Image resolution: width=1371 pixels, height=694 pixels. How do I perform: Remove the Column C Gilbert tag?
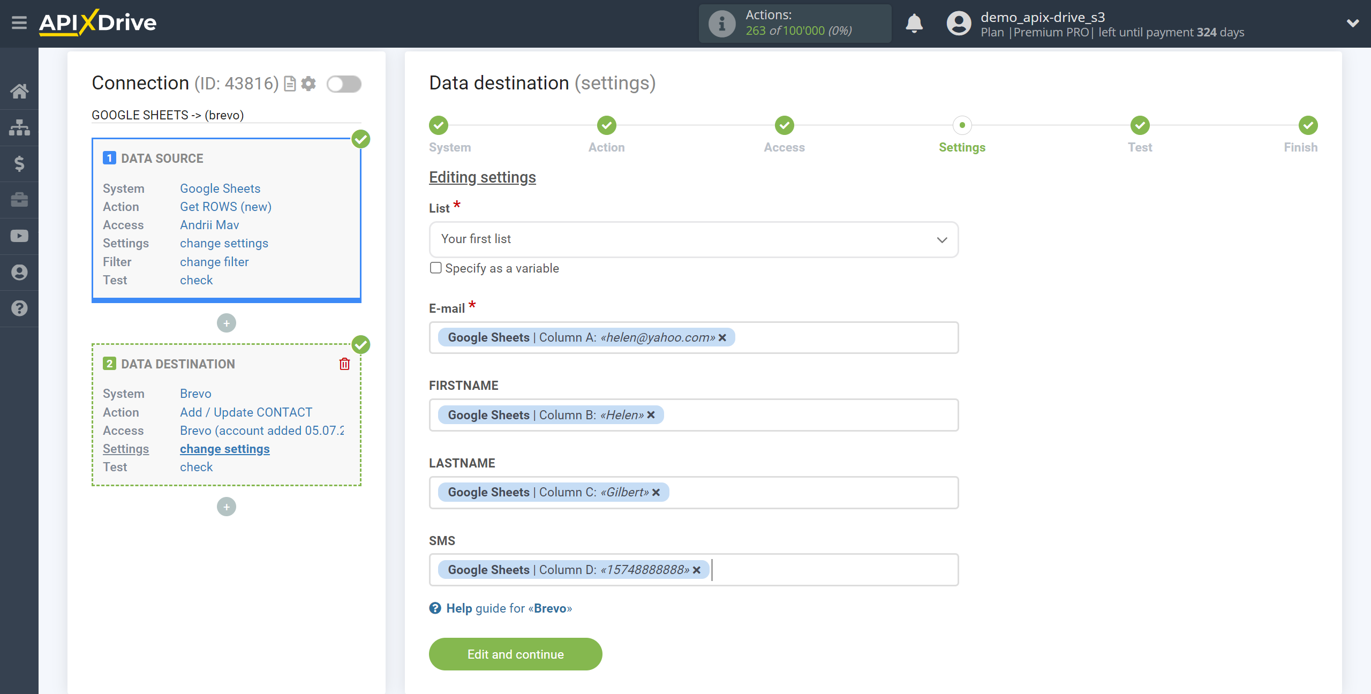coord(656,492)
